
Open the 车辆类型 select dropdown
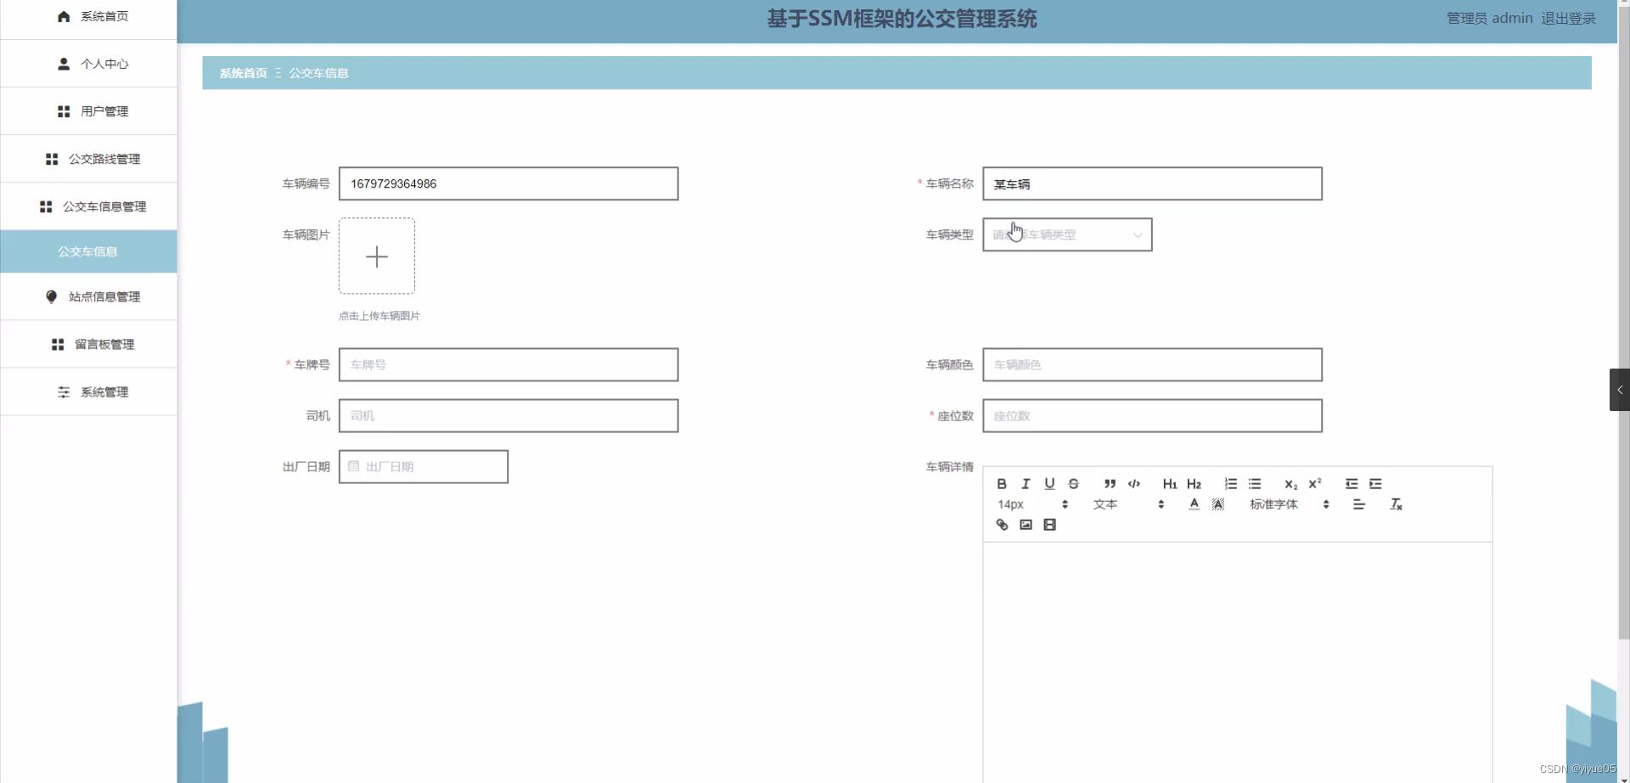1067,234
